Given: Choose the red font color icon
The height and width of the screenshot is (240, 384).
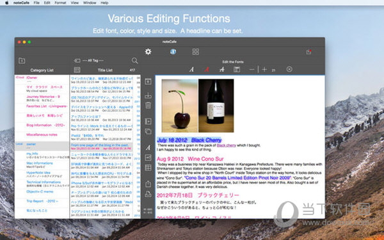Looking at the screenshot, I should (x=207, y=70).
